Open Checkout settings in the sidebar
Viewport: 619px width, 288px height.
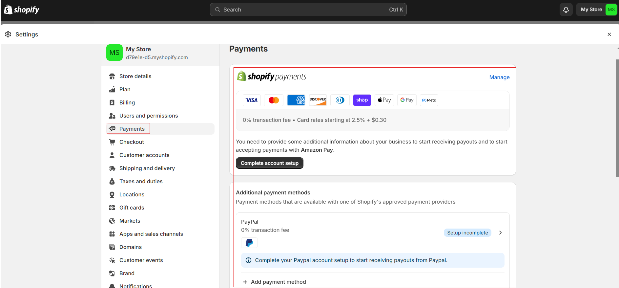[132, 142]
